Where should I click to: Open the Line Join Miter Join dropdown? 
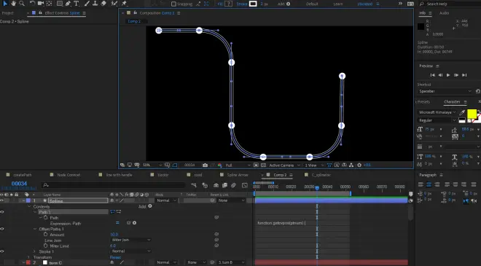131,240
